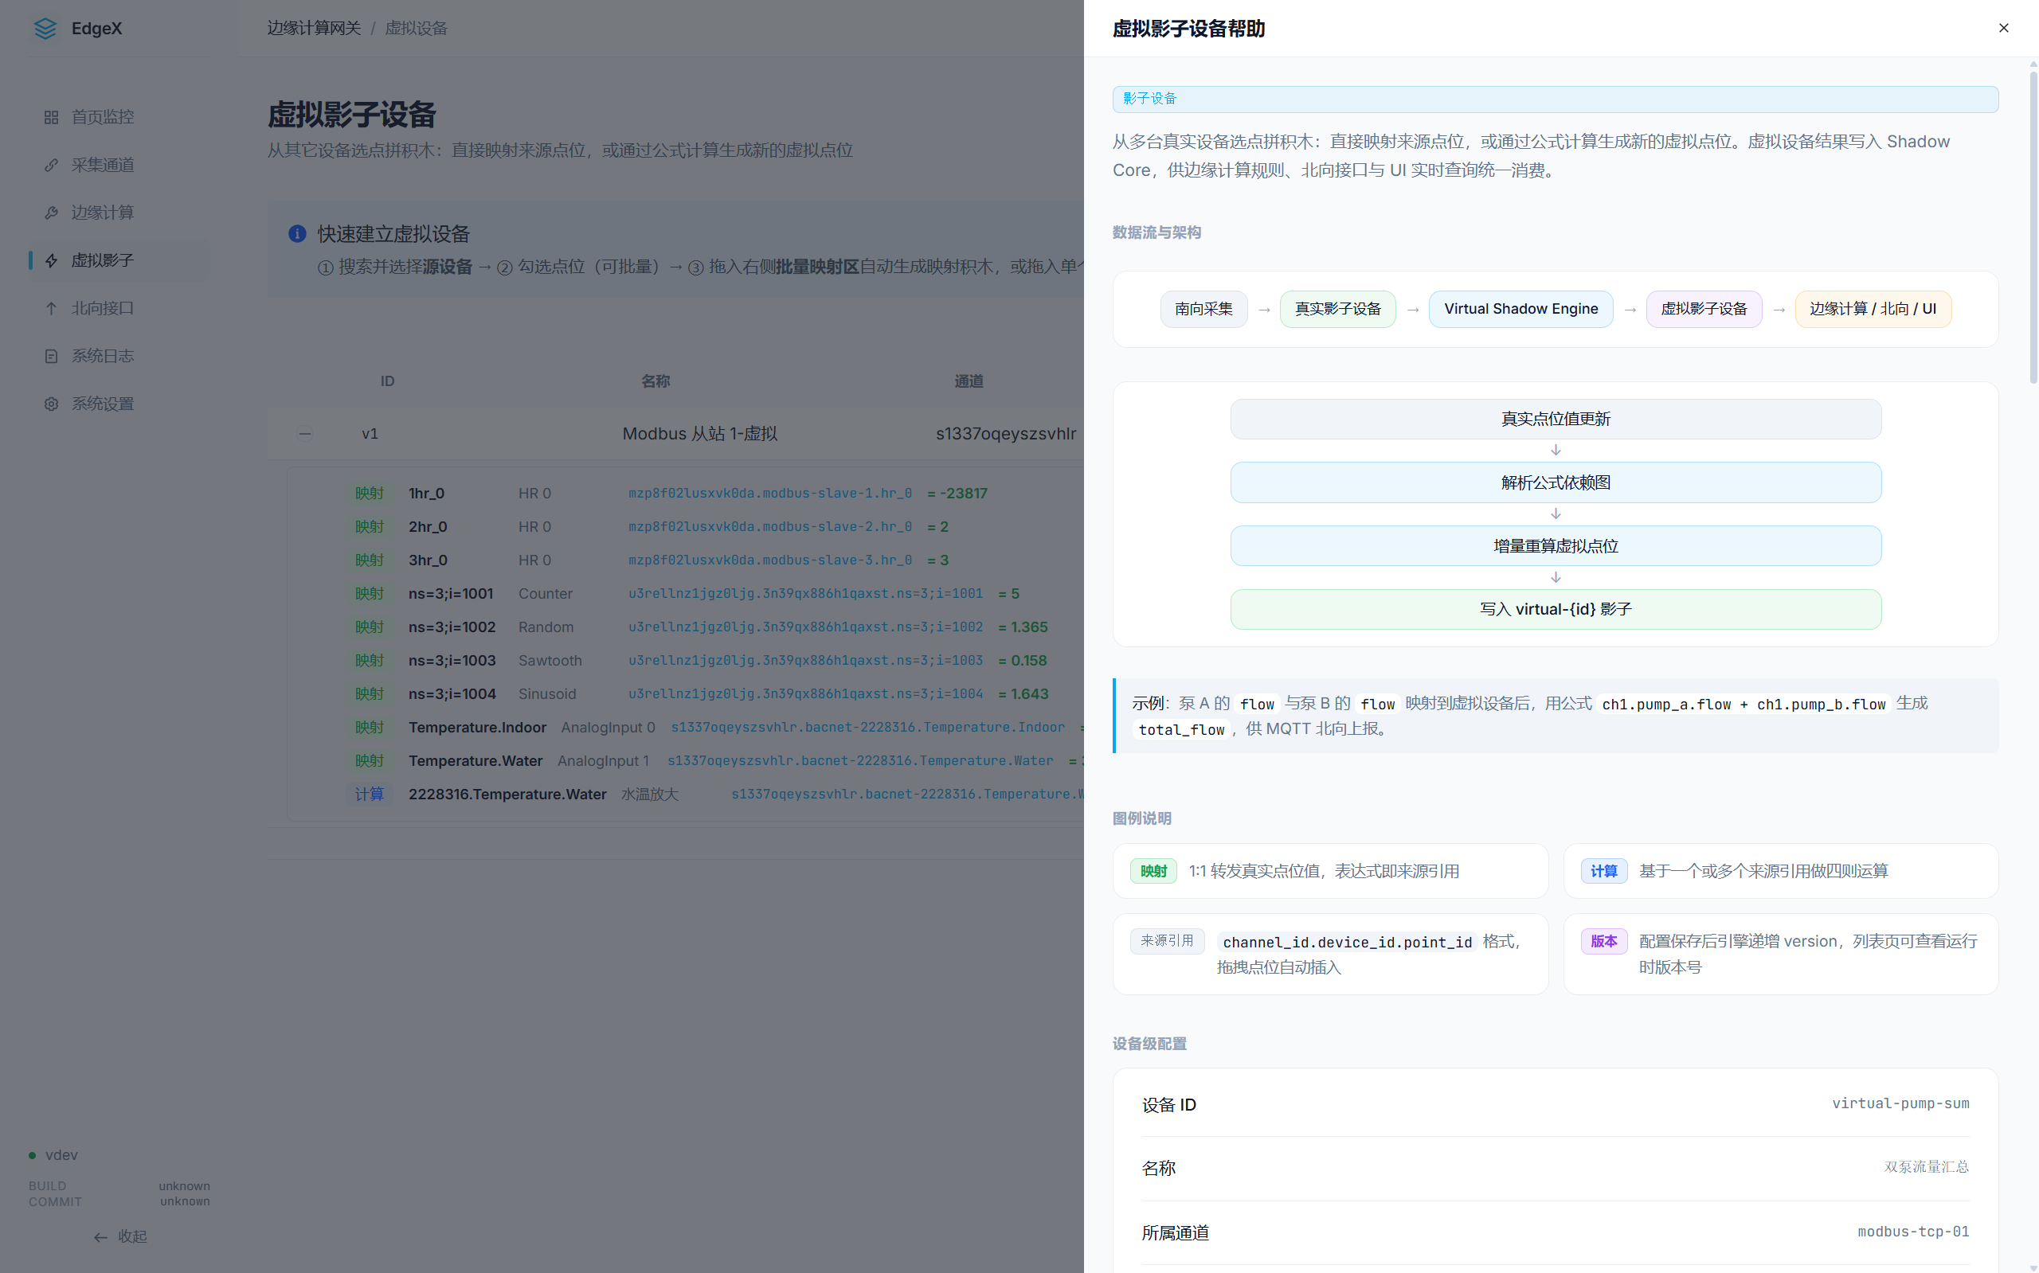Collapse sidebar with 收起 button
2039x1273 pixels.
(x=119, y=1236)
